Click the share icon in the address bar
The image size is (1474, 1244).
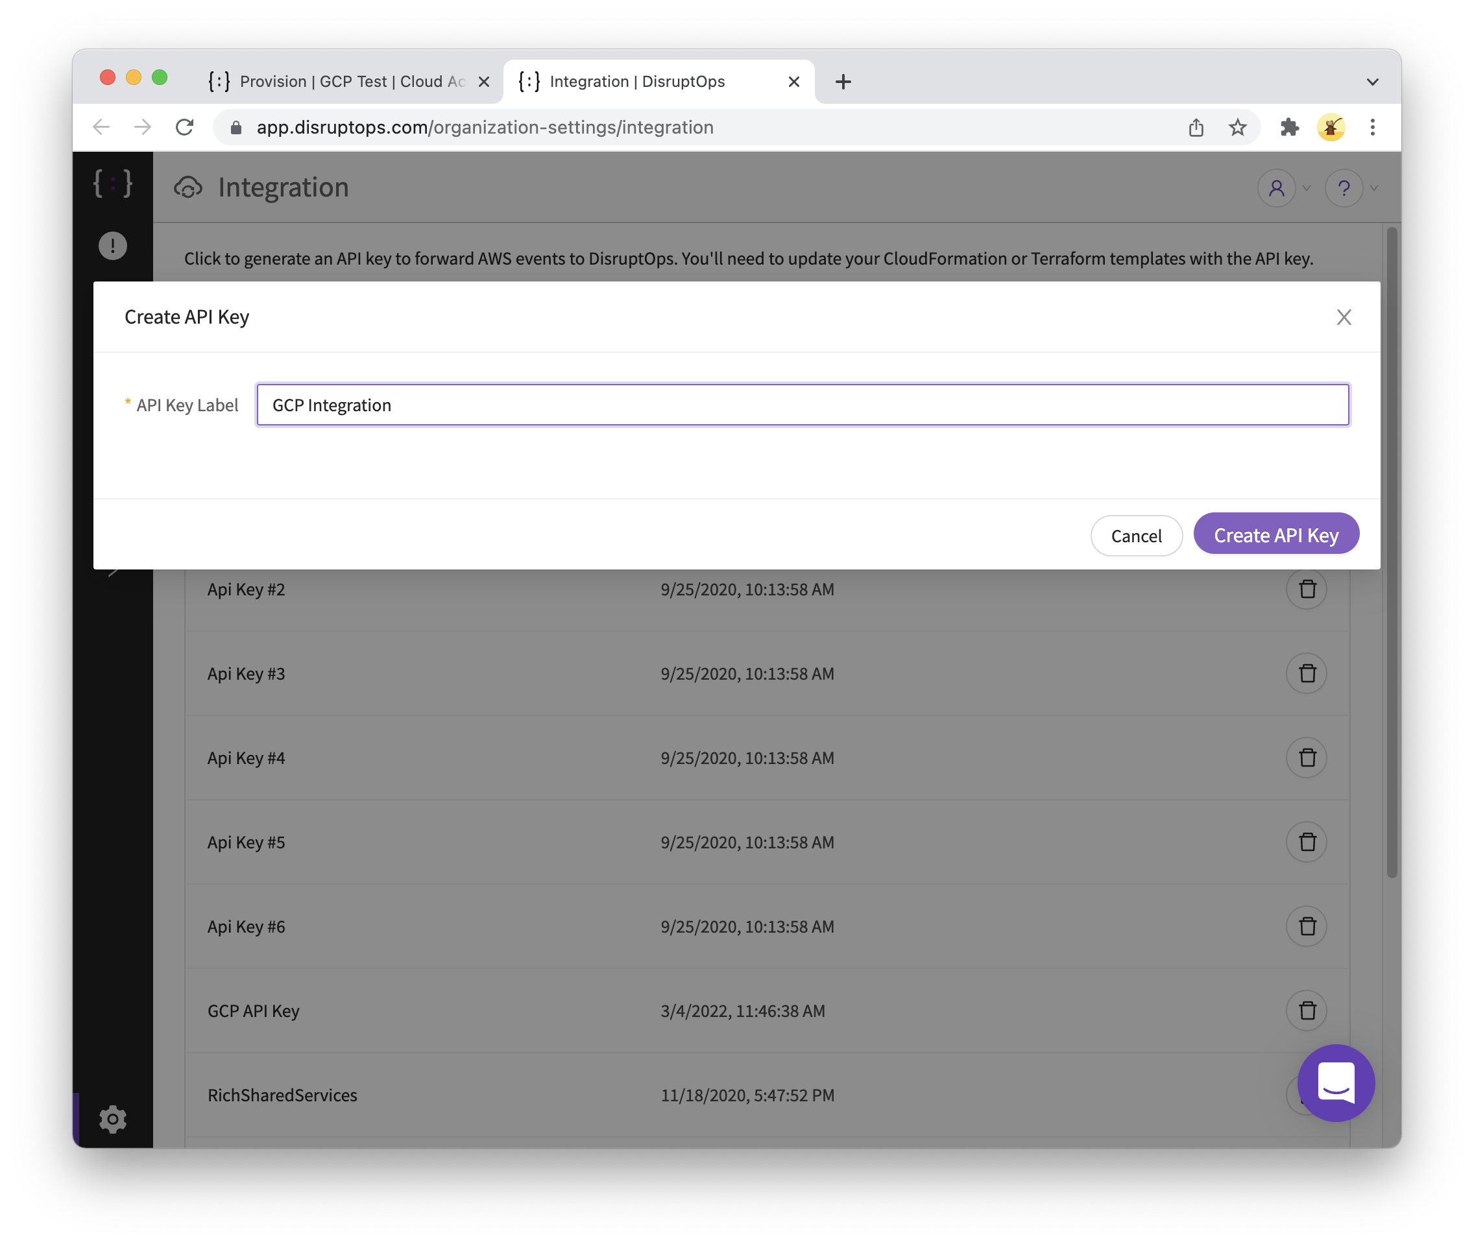[x=1196, y=128]
